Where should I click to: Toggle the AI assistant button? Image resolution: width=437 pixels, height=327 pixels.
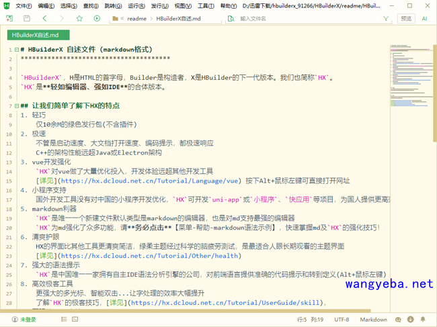(x=425, y=19)
